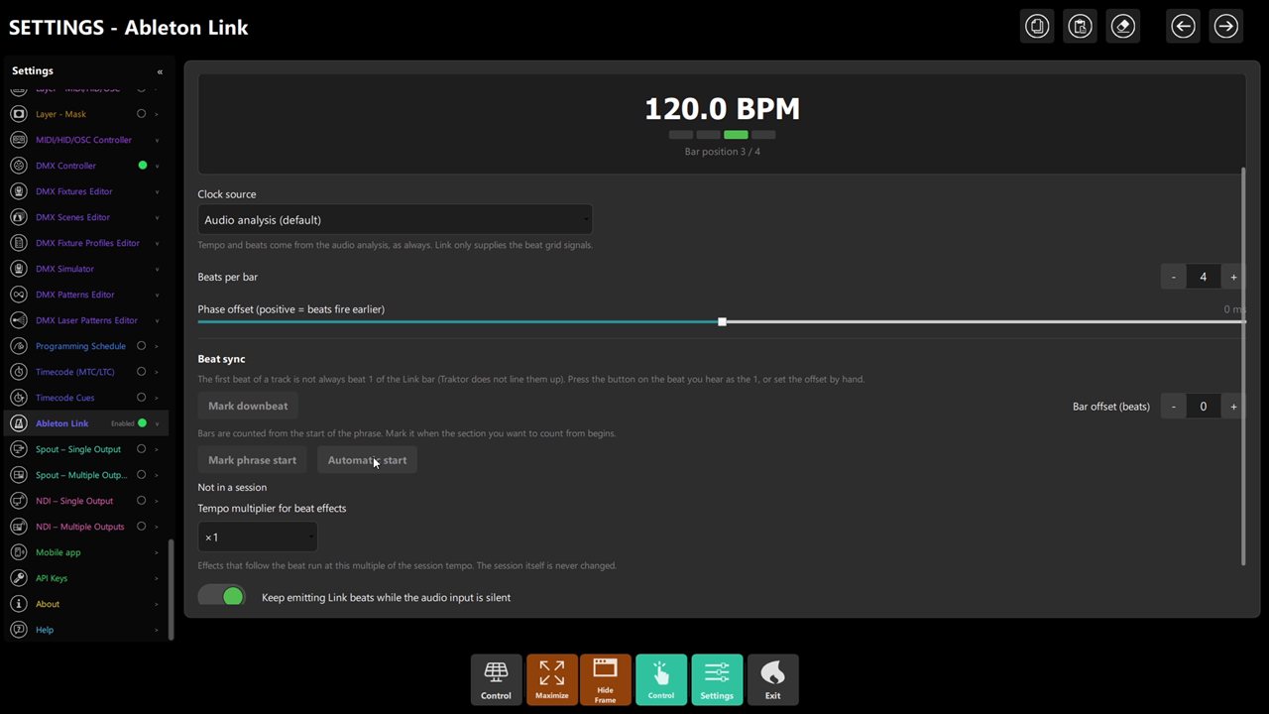The image size is (1269, 714).
Task: Click the Programming Schedule icon
Action: click(18, 346)
